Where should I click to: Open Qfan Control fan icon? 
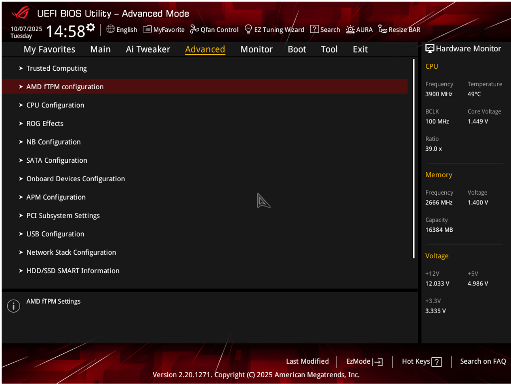(x=194, y=29)
